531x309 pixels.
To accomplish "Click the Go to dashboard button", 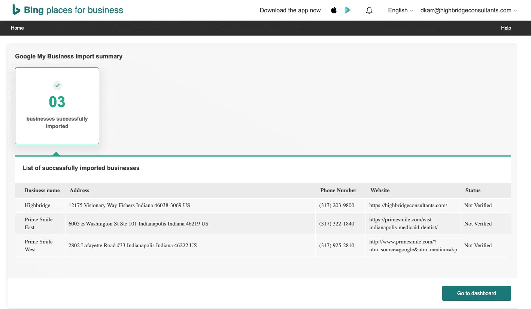I will (x=476, y=293).
